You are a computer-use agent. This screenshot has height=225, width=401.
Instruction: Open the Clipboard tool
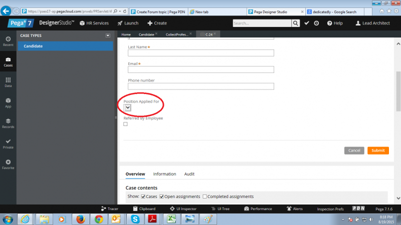[144, 208]
